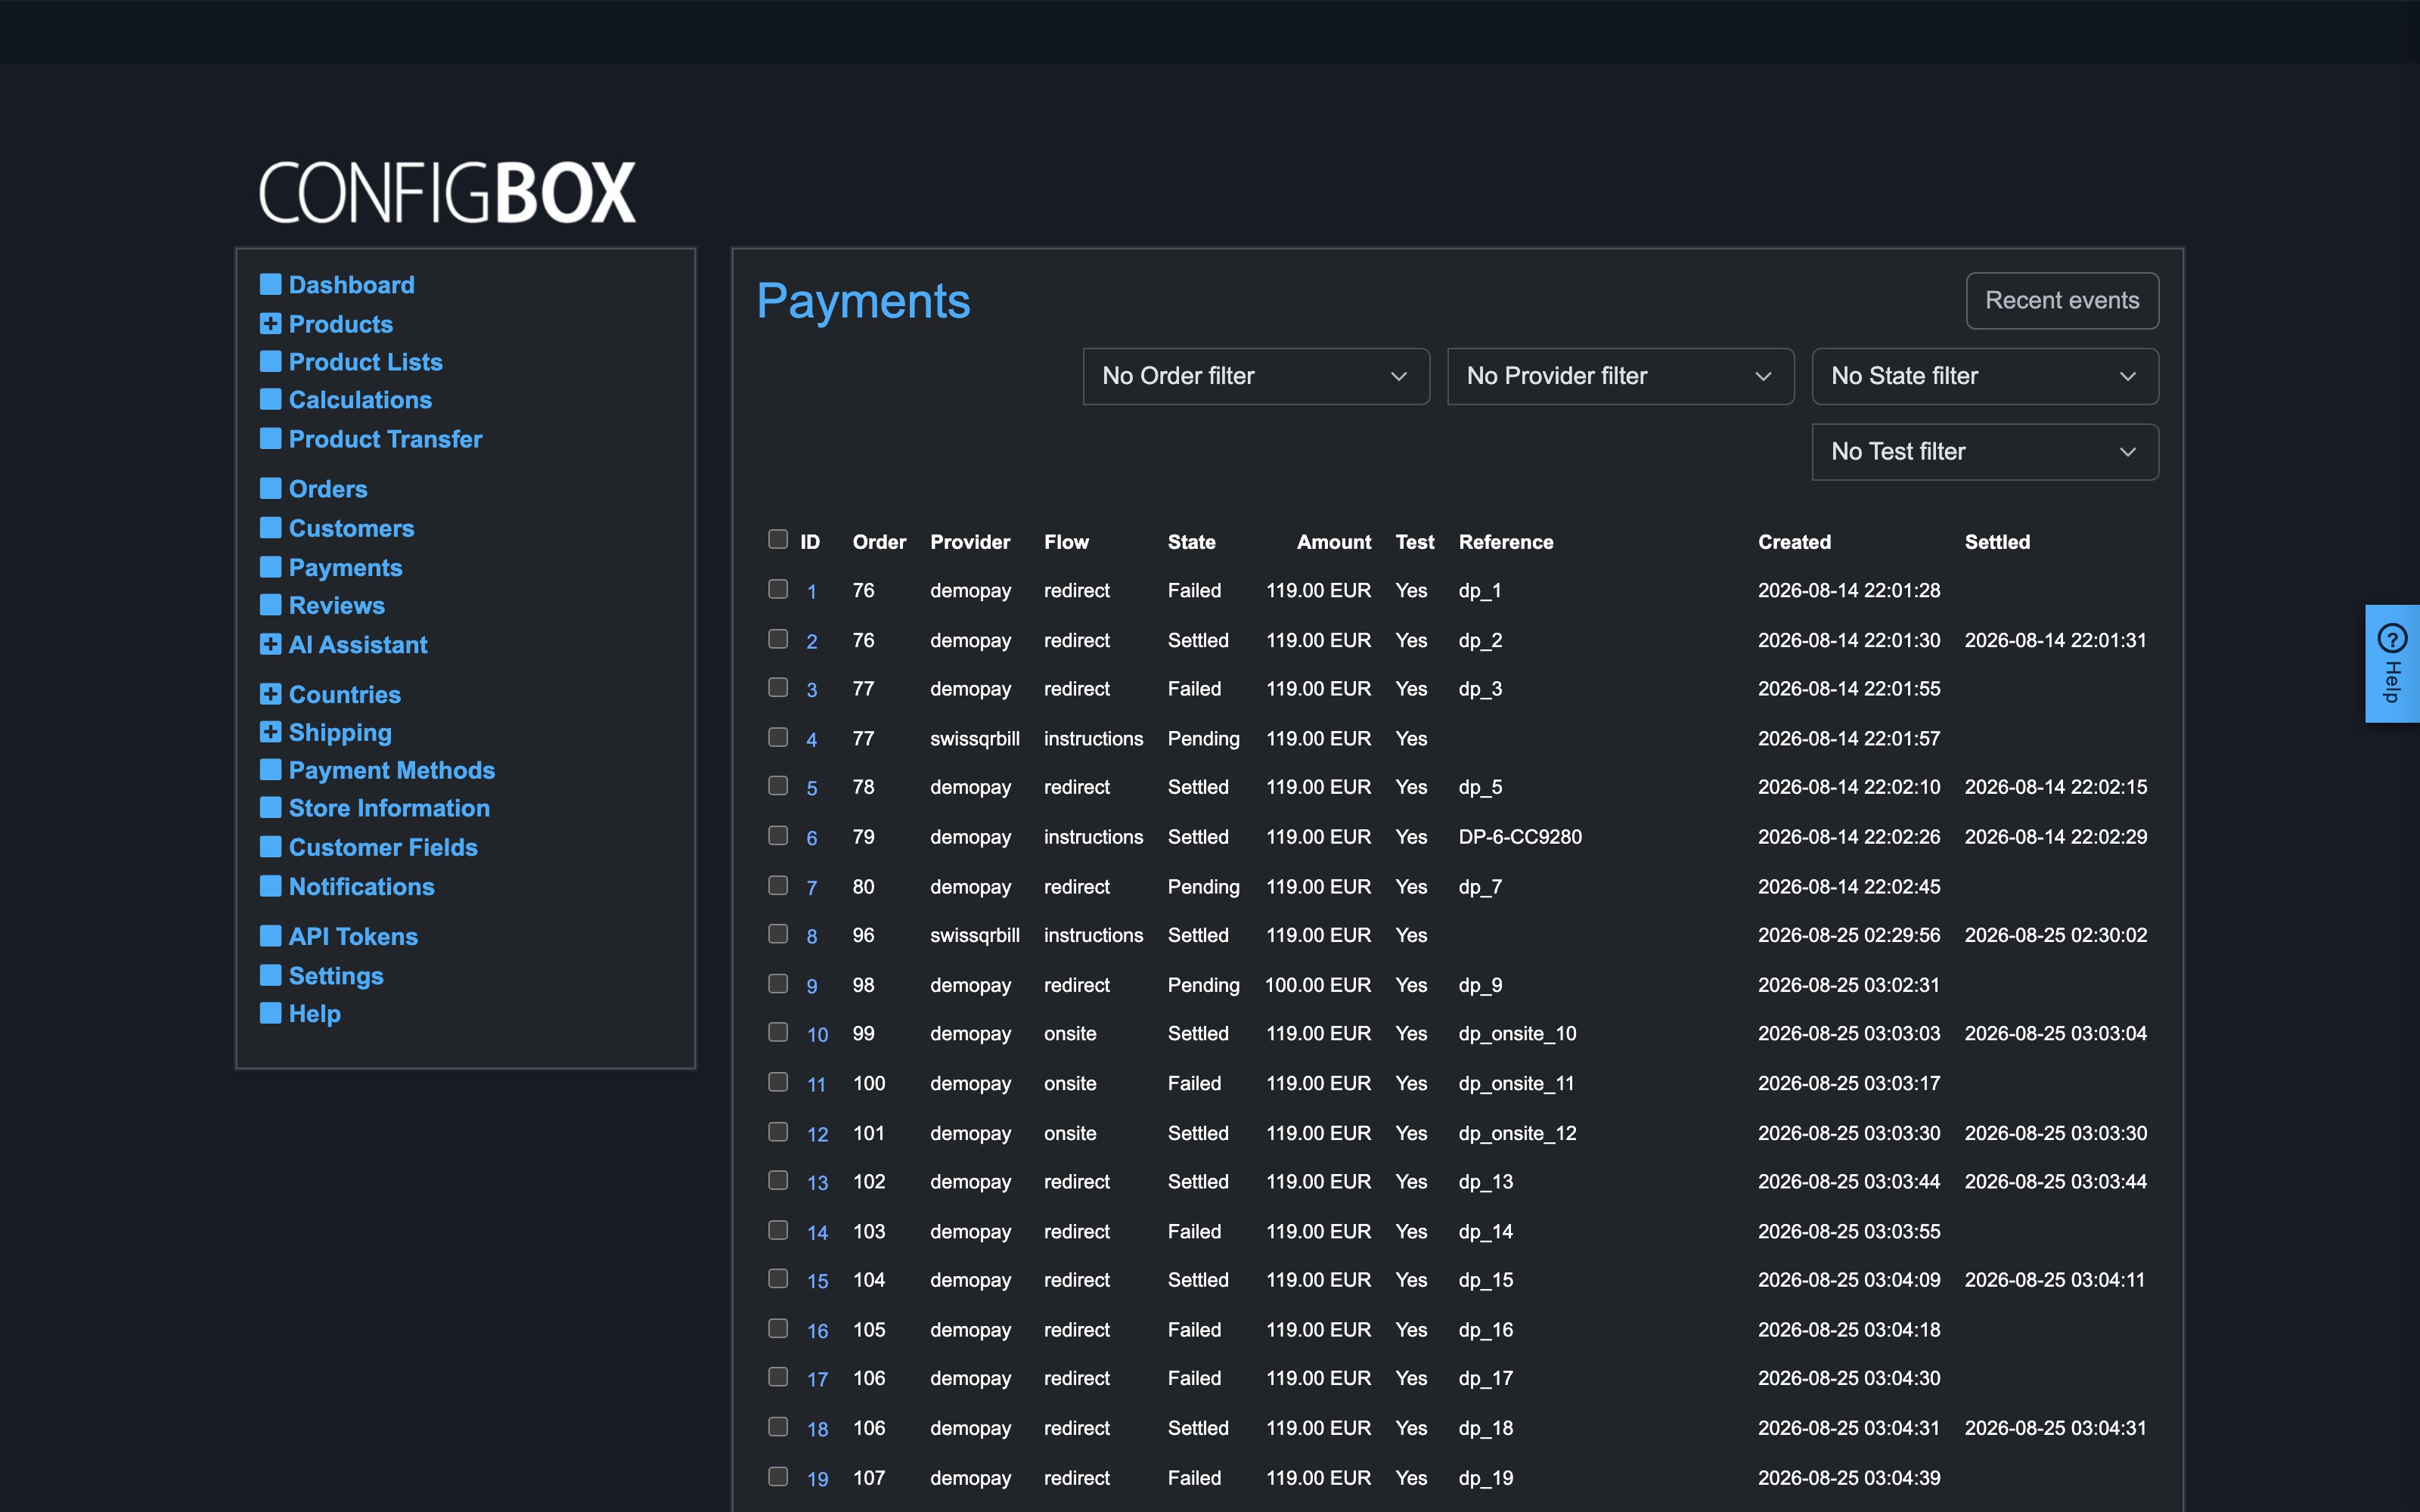This screenshot has width=2420, height=1512.
Task: Open payment ID 19 link
Action: pos(817,1479)
